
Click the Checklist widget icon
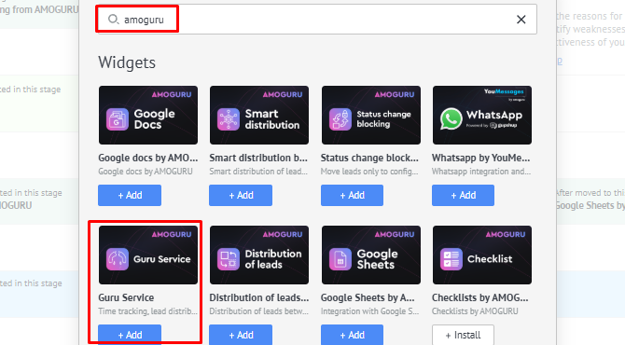tap(451, 259)
